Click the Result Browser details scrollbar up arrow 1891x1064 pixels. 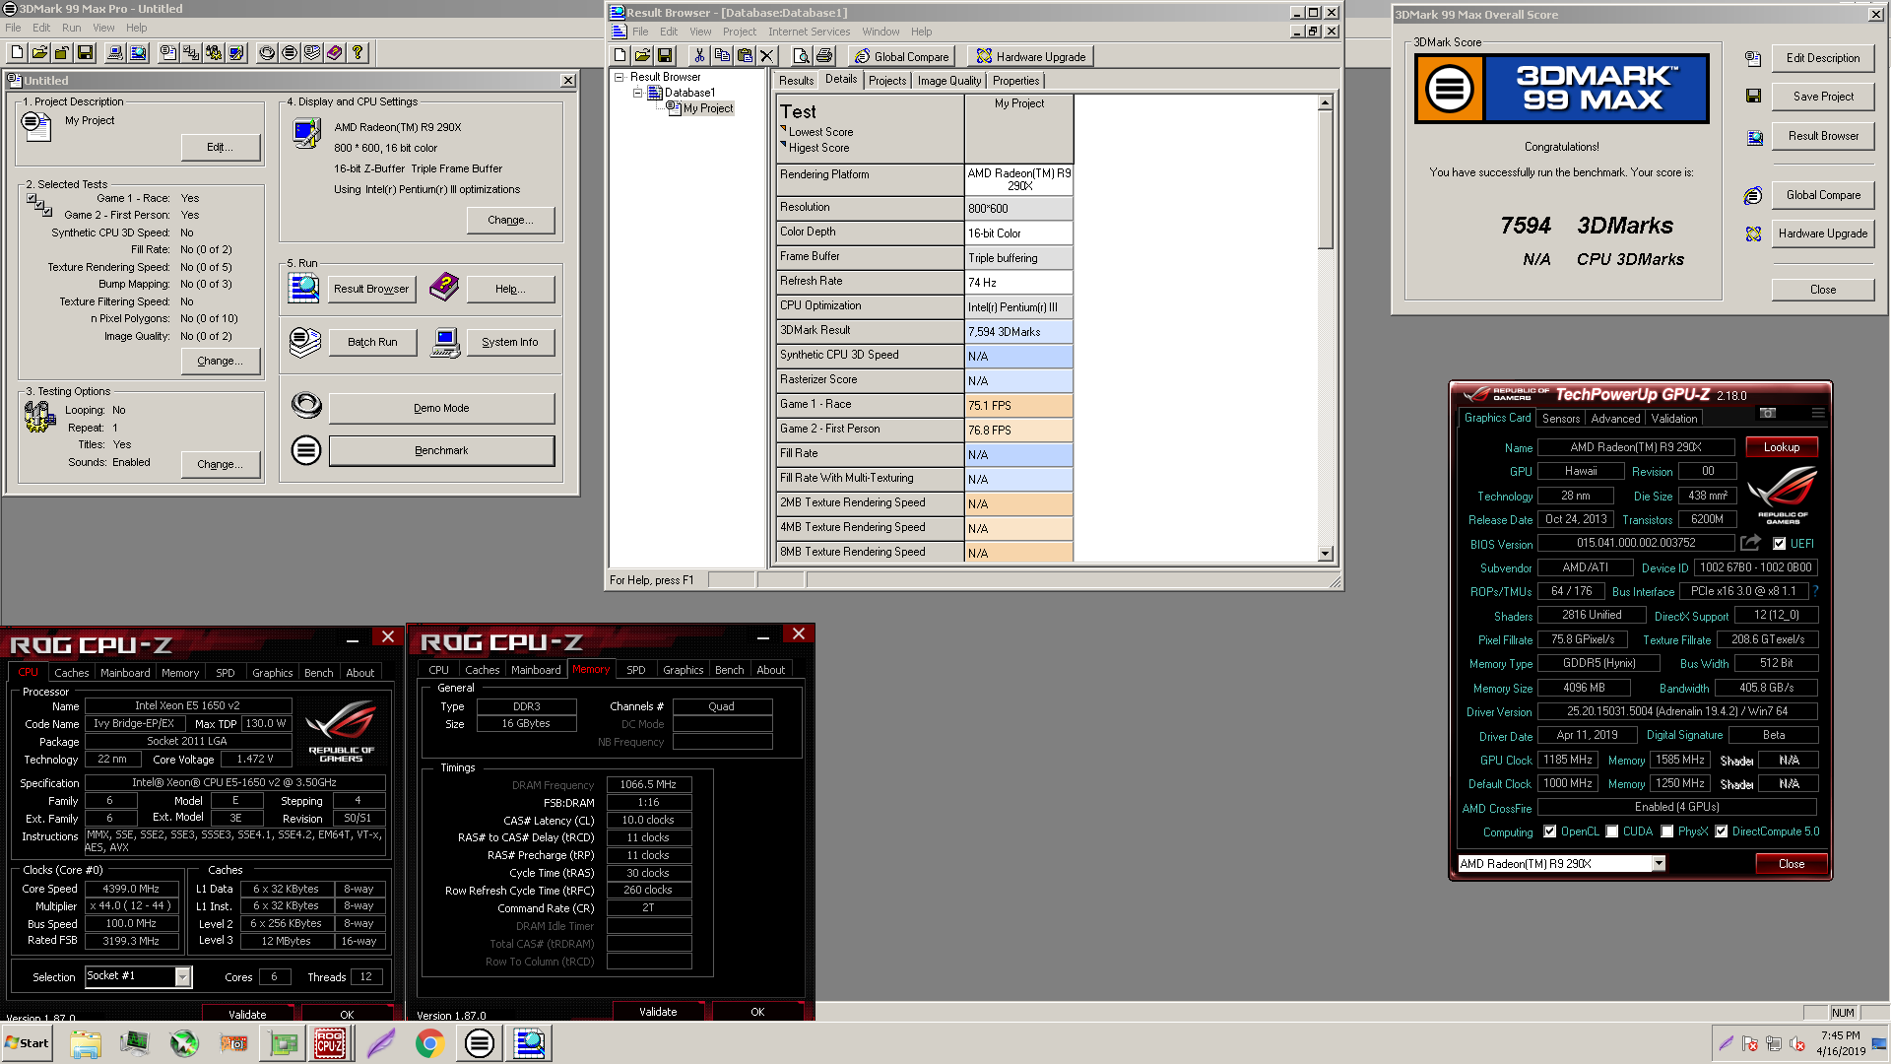(1326, 102)
